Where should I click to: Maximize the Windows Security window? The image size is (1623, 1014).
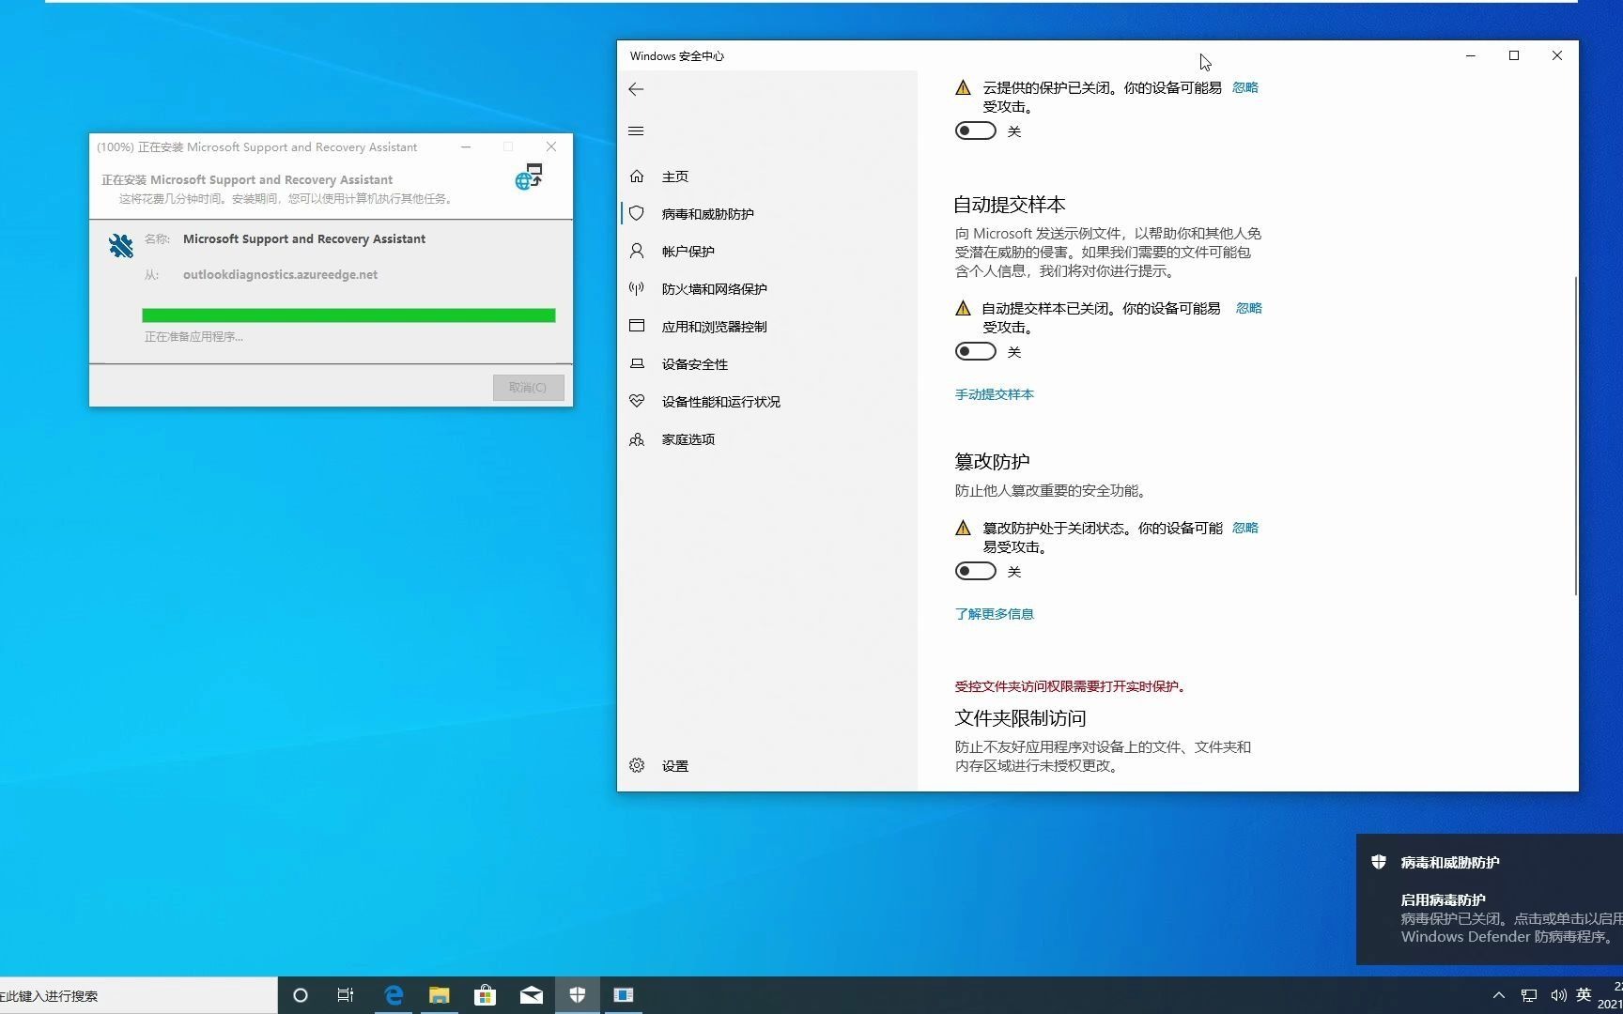1514,55
